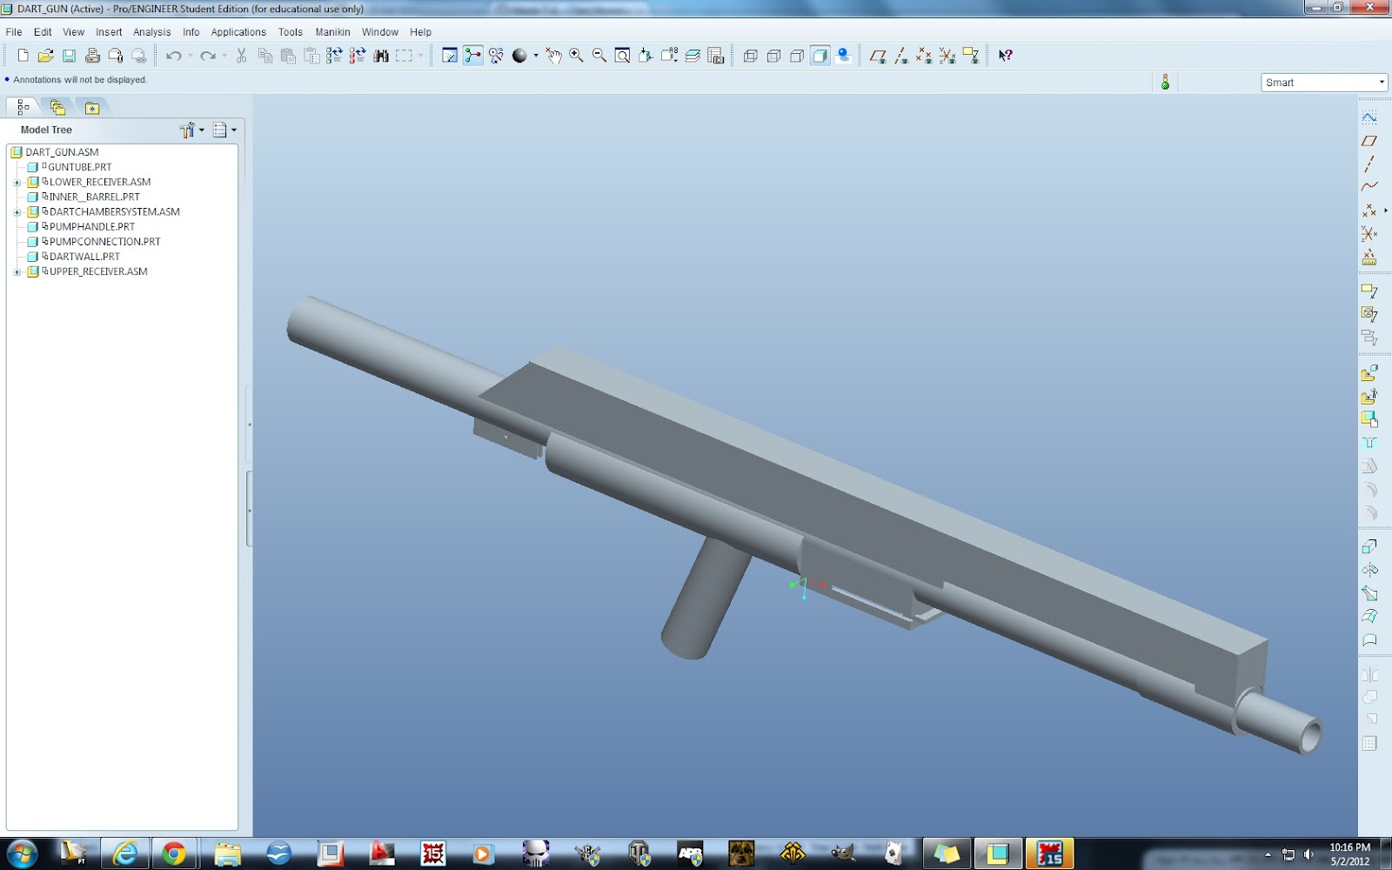Open the Applications menu
The width and height of the screenshot is (1392, 870).
coord(238,31)
